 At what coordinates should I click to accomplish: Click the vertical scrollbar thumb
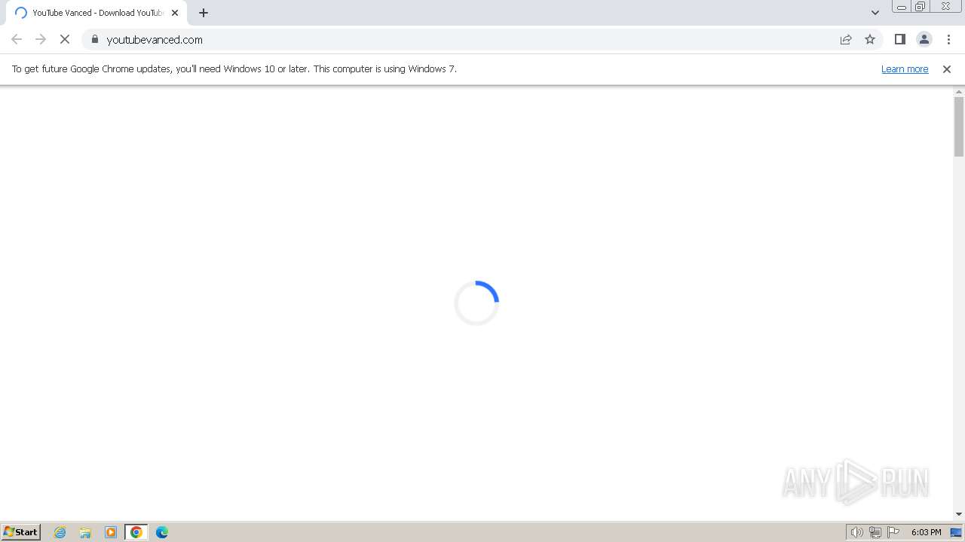pyautogui.click(x=959, y=126)
